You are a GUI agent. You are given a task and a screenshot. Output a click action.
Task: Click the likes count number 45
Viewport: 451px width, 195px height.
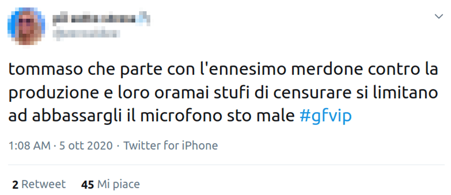88,184
